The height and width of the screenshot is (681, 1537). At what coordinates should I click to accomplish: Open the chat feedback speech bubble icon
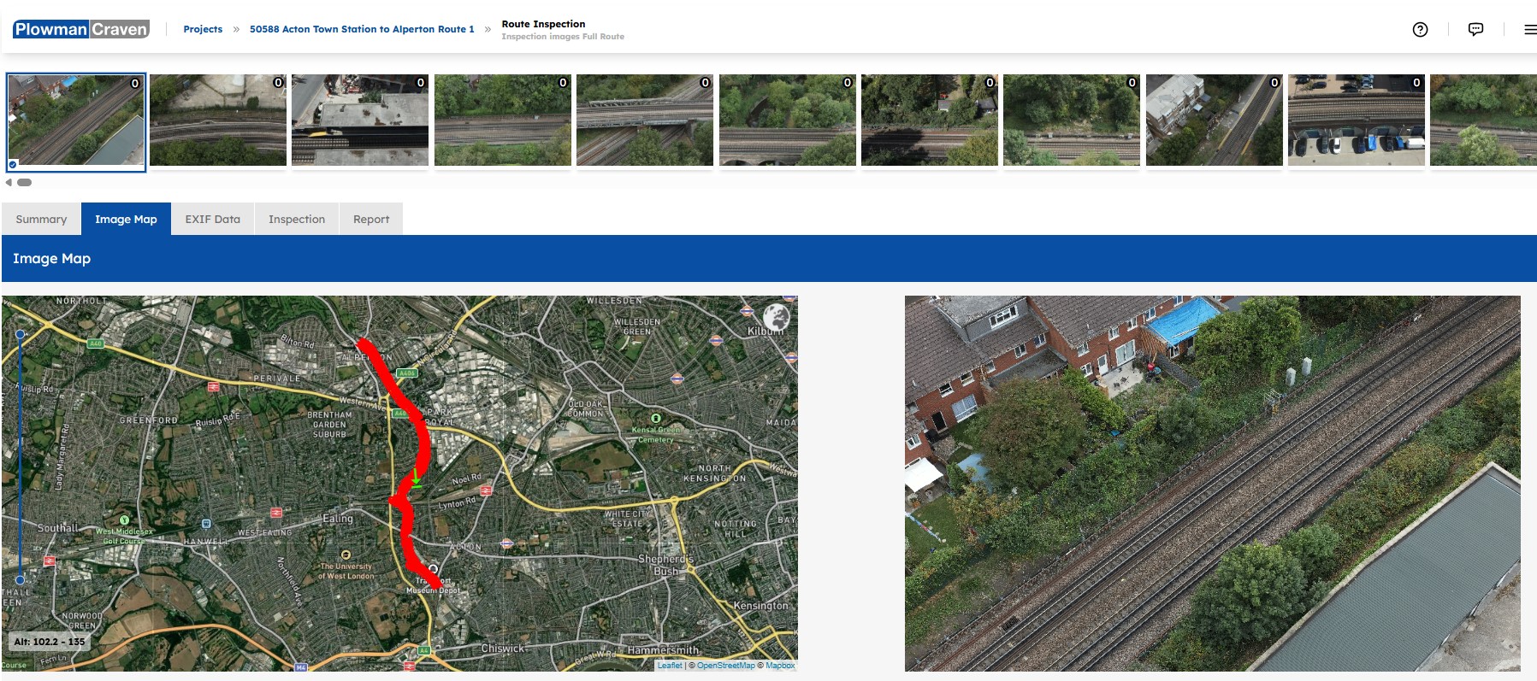[x=1475, y=30]
